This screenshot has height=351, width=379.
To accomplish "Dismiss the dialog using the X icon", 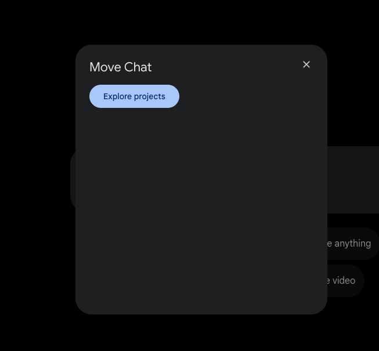I will coord(306,64).
